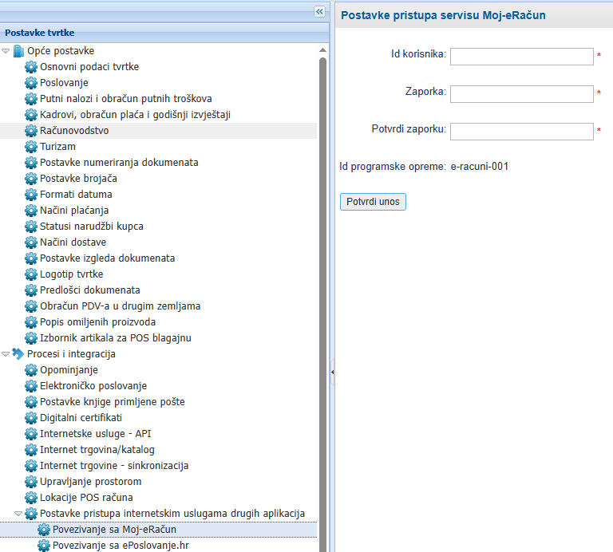Click the Potvrdi zaporku field

(521, 131)
